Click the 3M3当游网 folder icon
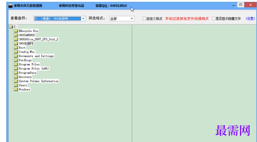Viewport: 257px width, 142px height. pos(16,43)
